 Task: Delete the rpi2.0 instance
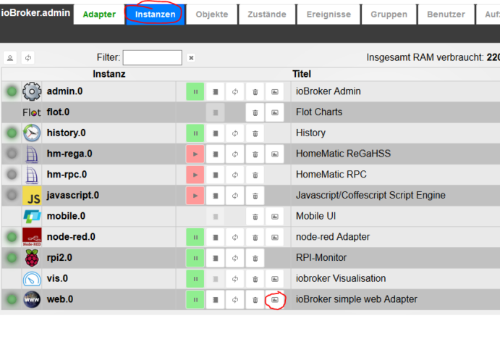[x=255, y=258]
